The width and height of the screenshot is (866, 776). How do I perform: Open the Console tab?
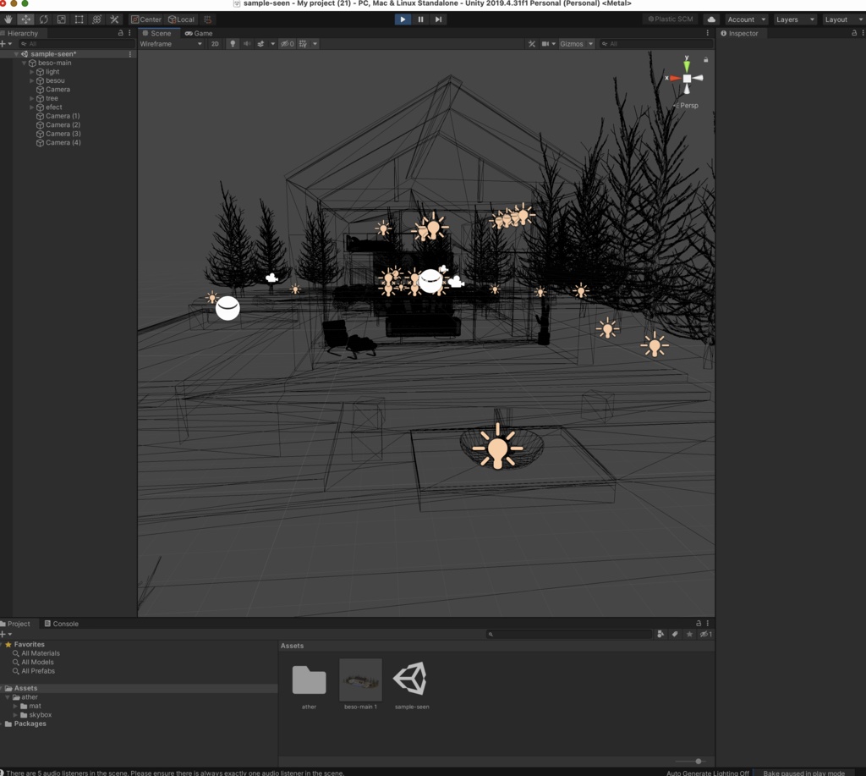63,623
